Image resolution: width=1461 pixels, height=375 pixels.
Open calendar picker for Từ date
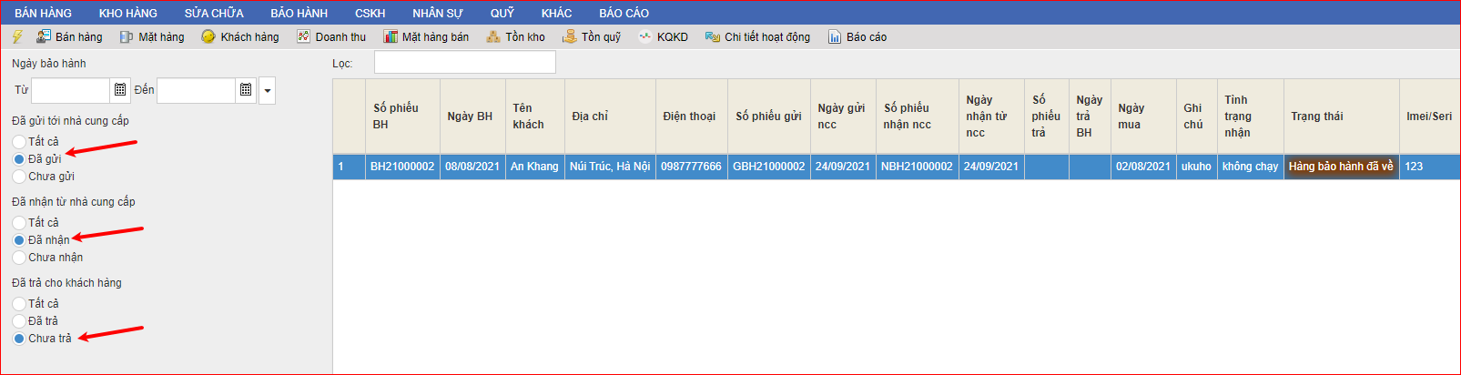pyautogui.click(x=120, y=90)
